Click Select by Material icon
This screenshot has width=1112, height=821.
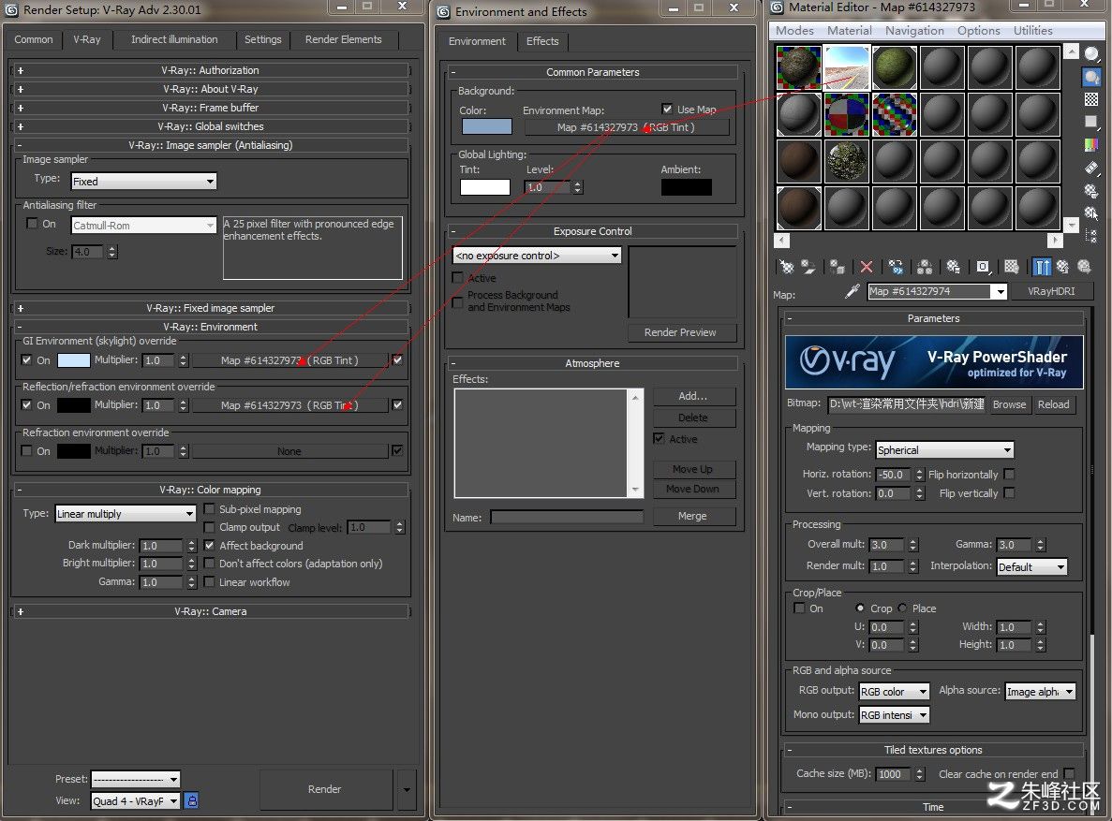pos(1091,213)
